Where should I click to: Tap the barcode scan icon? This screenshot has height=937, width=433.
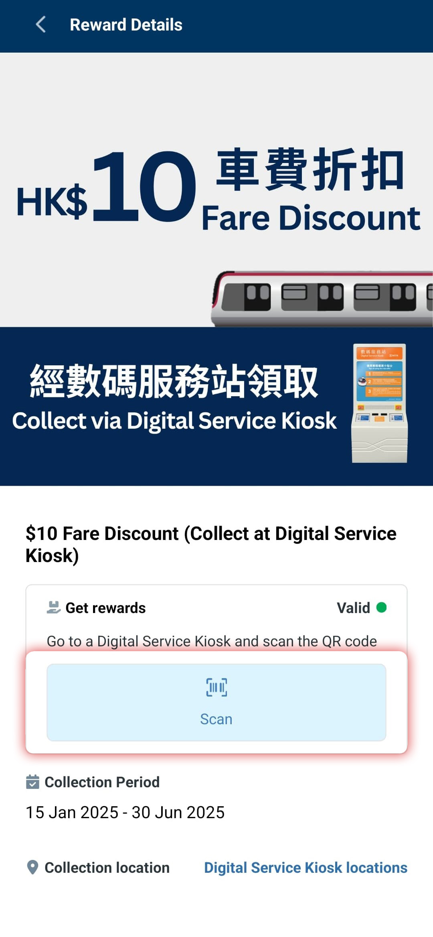(216, 687)
